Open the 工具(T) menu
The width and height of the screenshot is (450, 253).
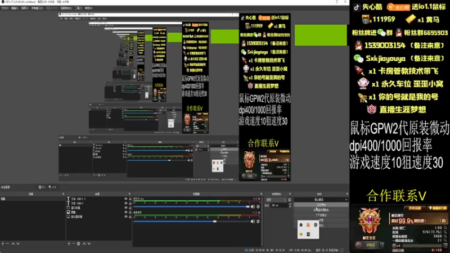pyautogui.click(x=78, y=8)
